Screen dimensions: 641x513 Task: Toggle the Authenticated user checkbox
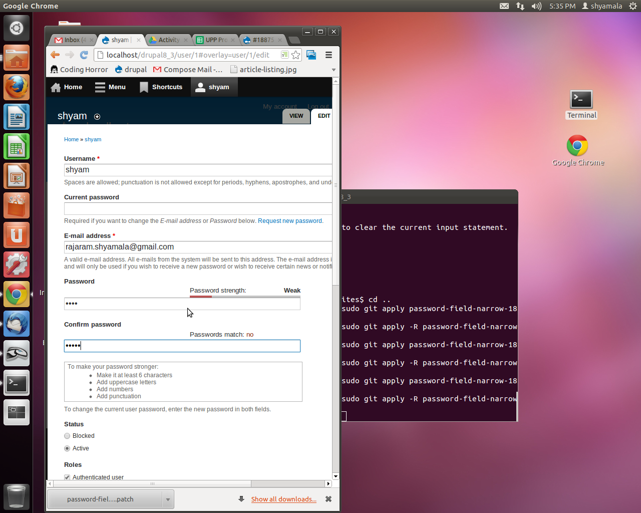tap(67, 477)
